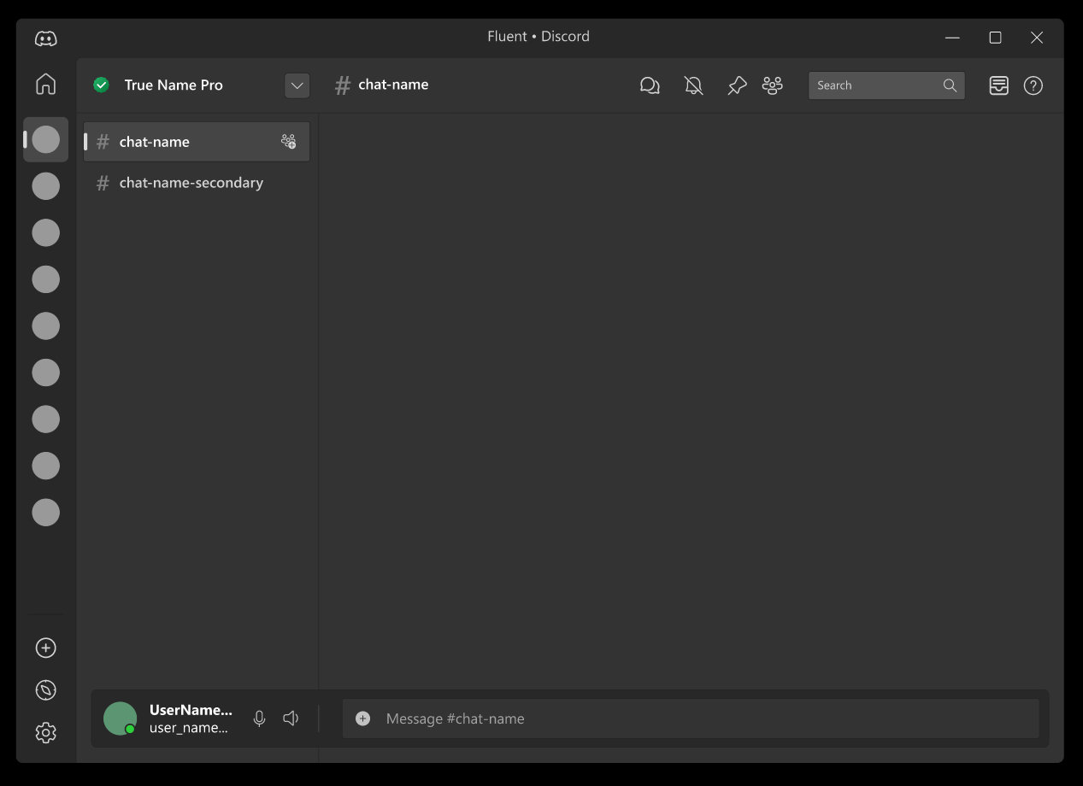This screenshot has height=786, width=1083.
Task: Toggle deafen with the speaker icon
Action: tap(291, 719)
